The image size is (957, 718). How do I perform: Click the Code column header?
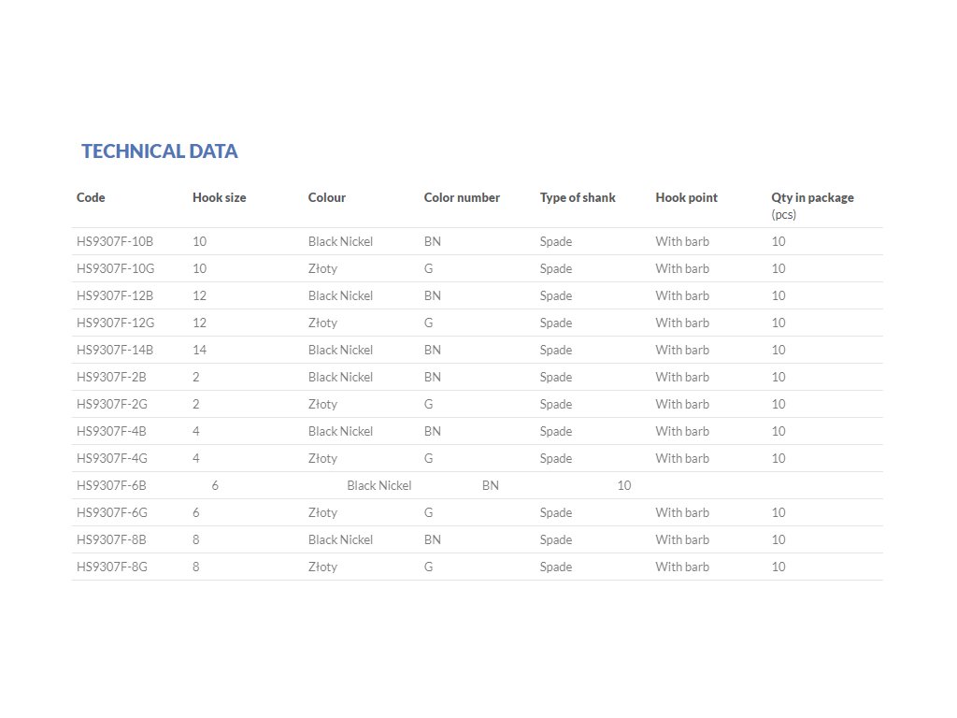pos(91,197)
